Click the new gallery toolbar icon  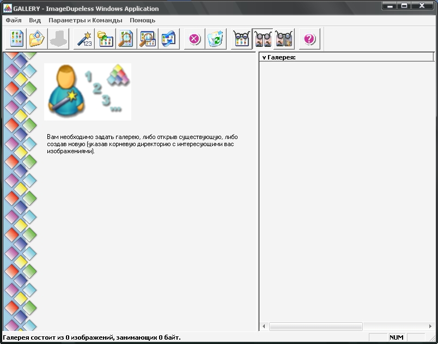click(x=17, y=39)
